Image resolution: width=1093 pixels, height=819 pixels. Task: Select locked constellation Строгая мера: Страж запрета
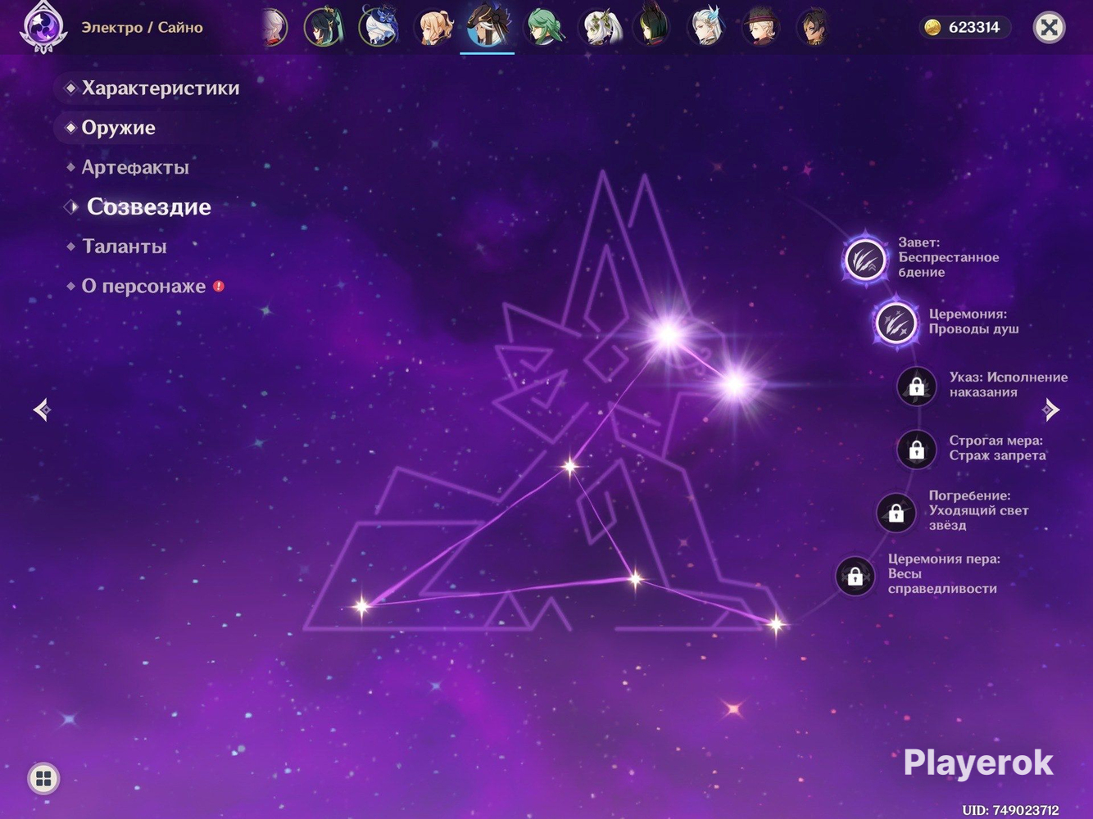coord(916,449)
